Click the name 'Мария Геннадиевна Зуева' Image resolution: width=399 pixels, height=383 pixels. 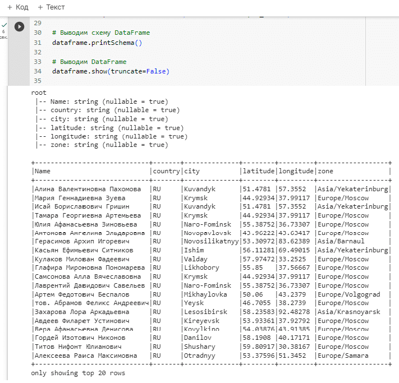[x=80, y=198]
